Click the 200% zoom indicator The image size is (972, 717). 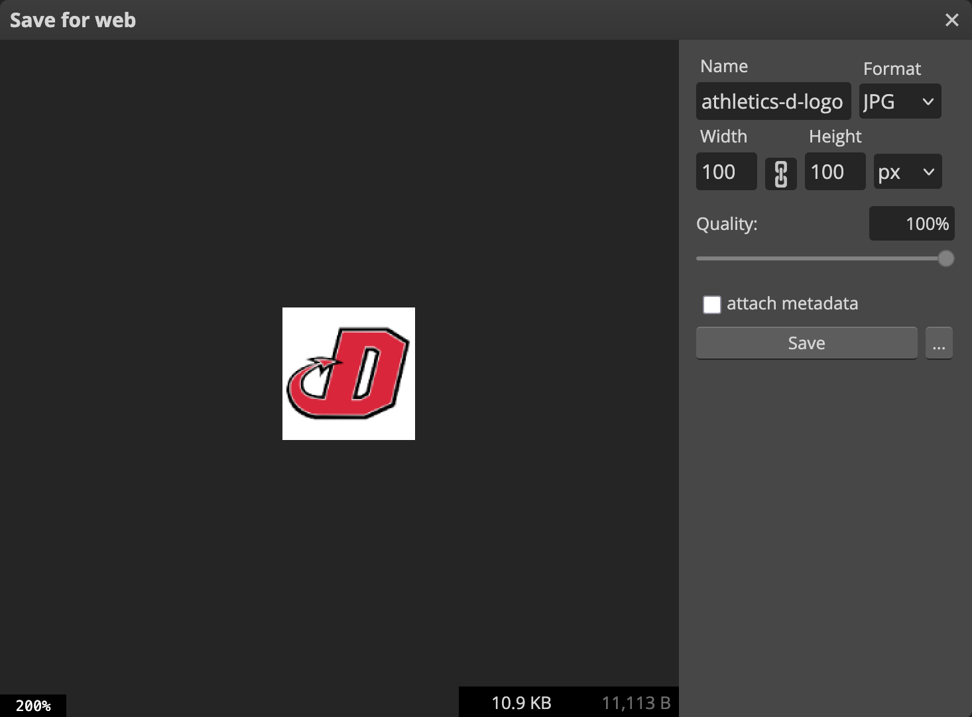[x=33, y=706]
